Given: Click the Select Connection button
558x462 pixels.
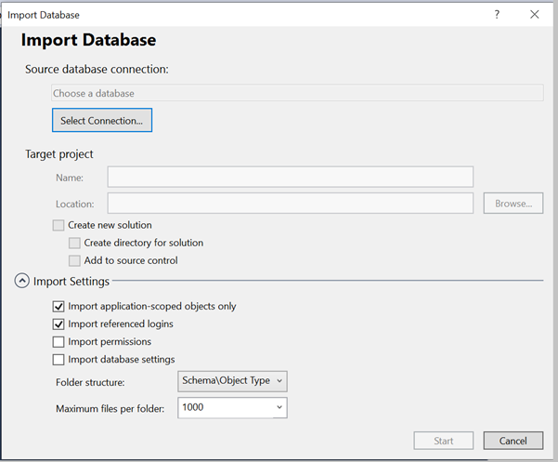Looking at the screenshot, I should 101,121.
